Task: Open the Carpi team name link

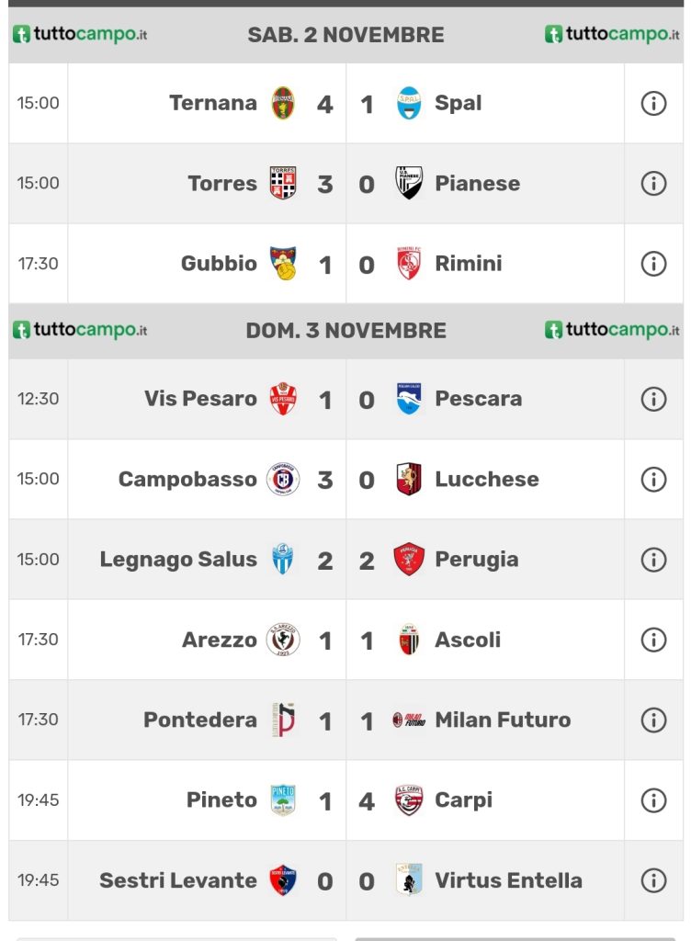Action: point(463,799)
